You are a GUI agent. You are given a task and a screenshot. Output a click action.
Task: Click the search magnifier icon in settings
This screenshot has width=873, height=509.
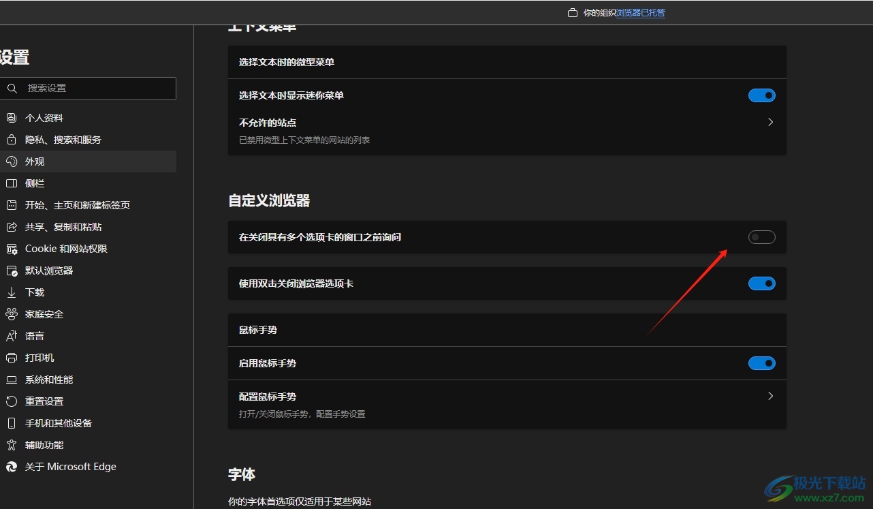[x=12, y=89]
